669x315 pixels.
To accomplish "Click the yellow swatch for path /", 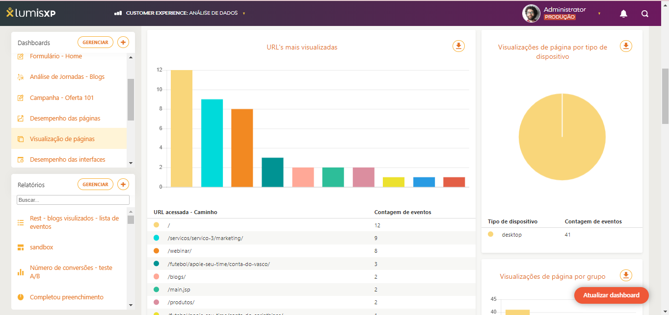I will tap(157, 225).
